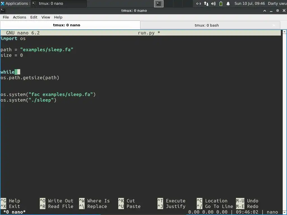
Task: Open the Actions menu
Action: 19,17
